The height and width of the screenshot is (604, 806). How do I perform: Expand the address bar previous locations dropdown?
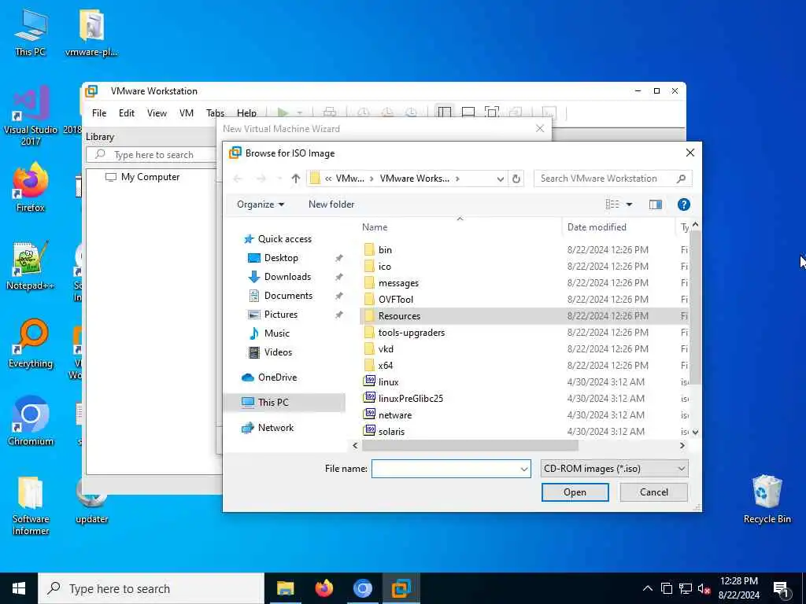pos(500,179)
